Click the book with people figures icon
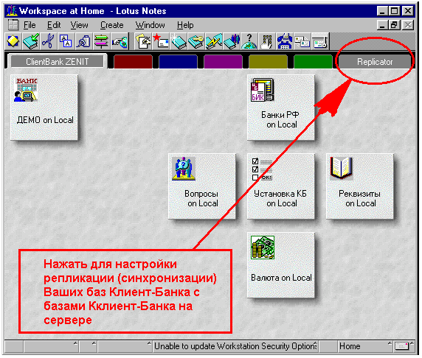The image size is (422, 358). click(x=231, y=42)
